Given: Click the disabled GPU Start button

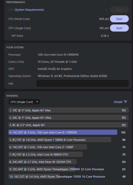Looking at the screenshot, I should [x=119, y=10].
